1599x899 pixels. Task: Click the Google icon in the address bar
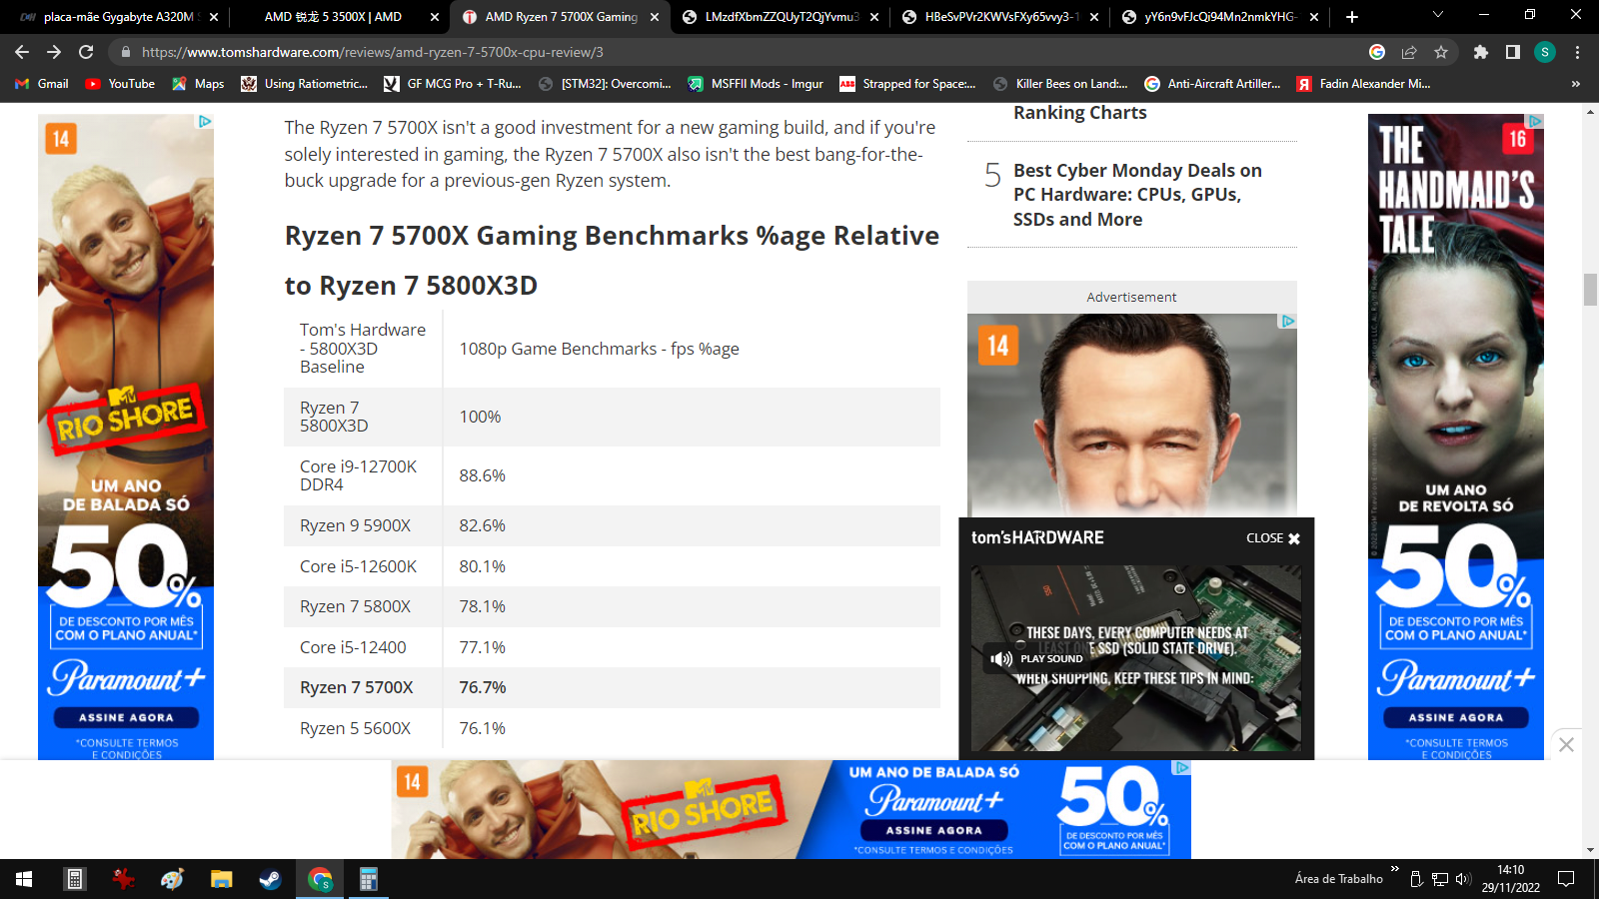1377,52
